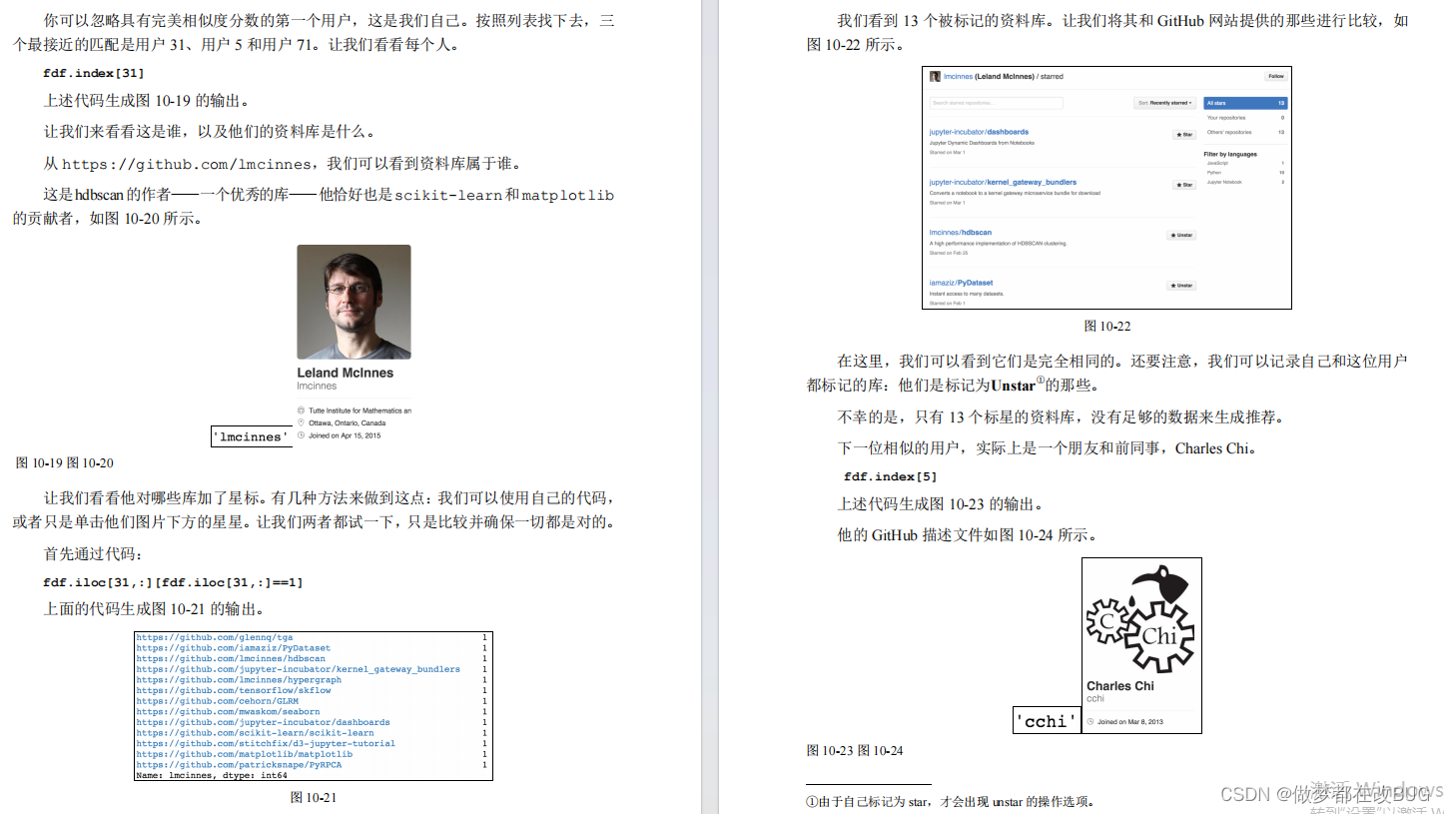Click the lmcinnes username link in the starred header
The width and height of the screenshot is (1444, 814).
[958, 76]
